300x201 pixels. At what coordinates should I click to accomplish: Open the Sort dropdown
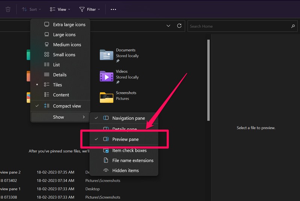[x=31, y=9]
